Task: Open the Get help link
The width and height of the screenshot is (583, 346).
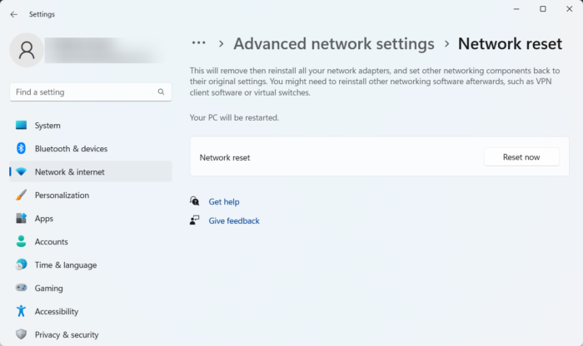Action: point(224,201)
